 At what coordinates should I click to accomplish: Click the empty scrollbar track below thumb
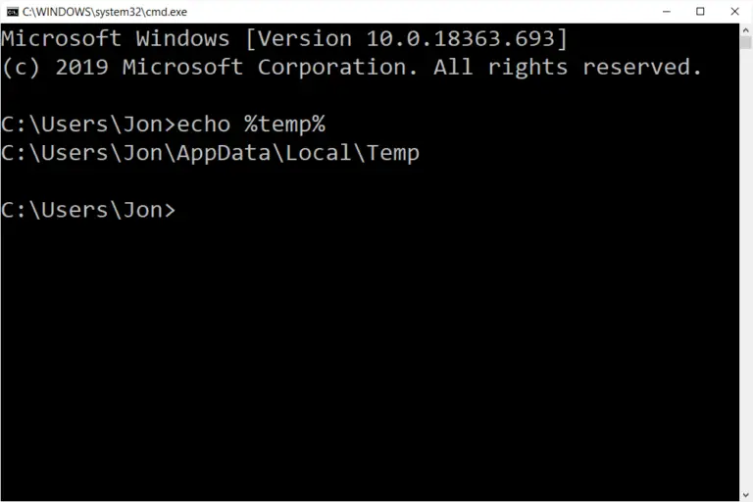746,269
